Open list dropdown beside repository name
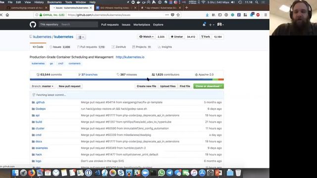 click(81, 37)
